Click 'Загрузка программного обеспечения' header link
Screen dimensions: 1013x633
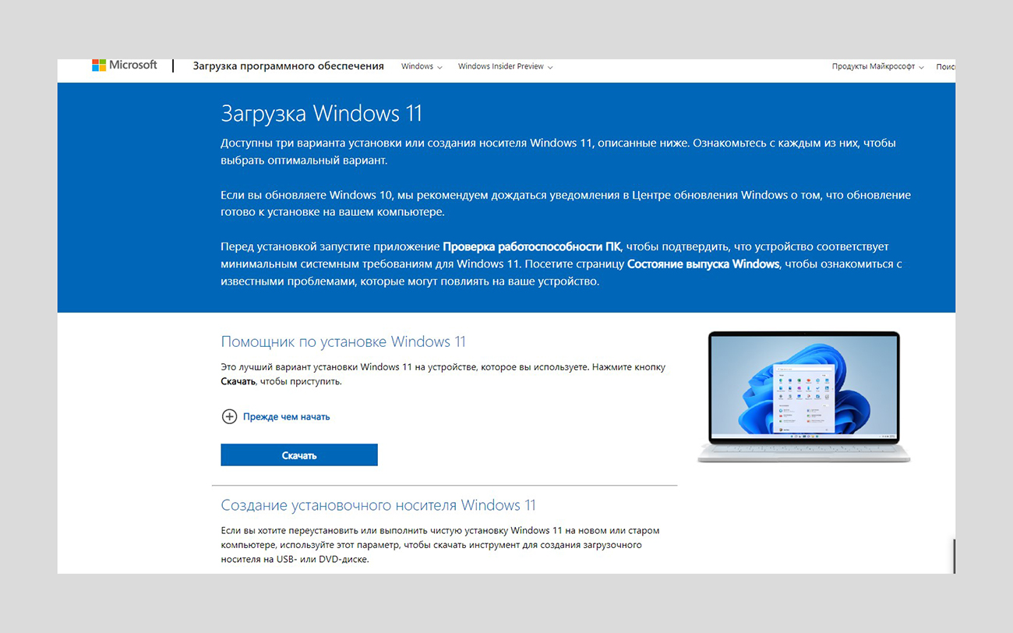288,66
